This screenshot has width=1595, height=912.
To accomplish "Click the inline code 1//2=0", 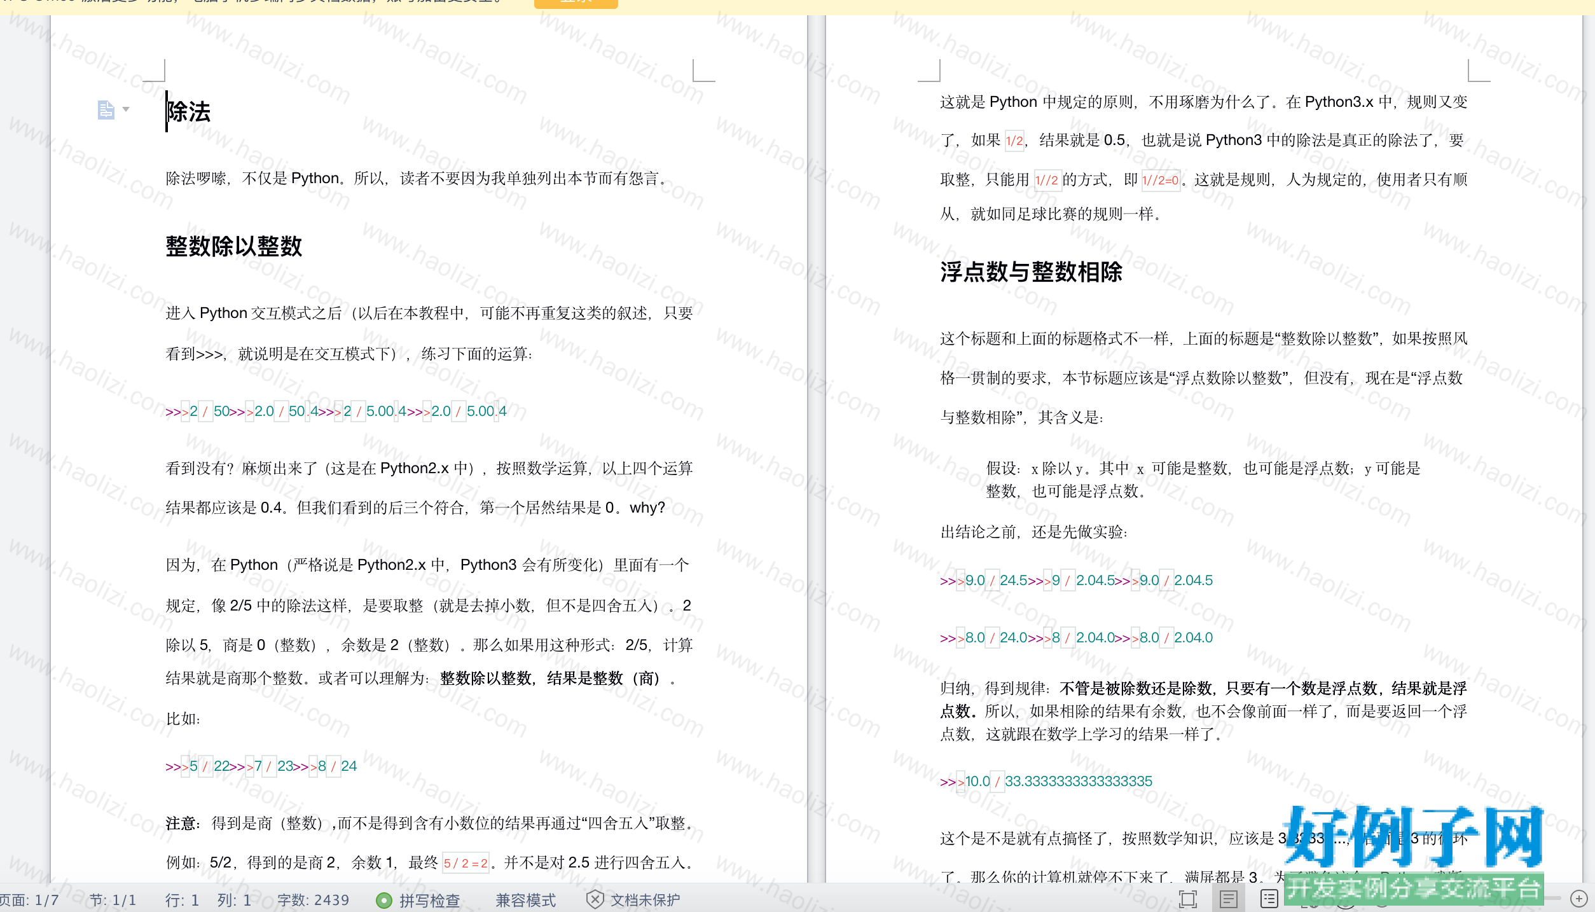I will pos(1161,181).
